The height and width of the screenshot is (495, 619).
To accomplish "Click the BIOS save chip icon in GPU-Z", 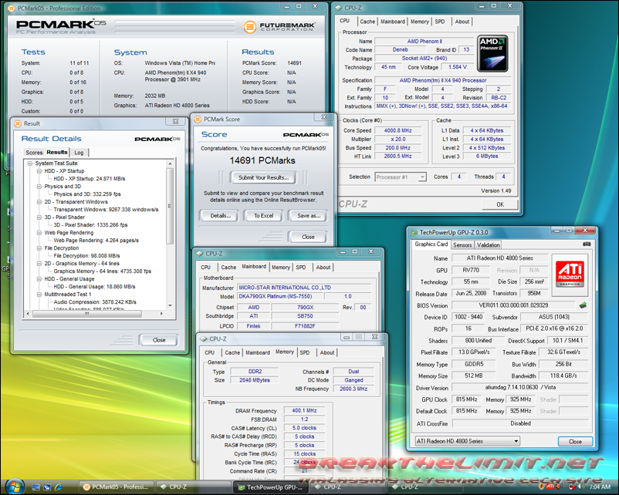I will click(583, 305).
